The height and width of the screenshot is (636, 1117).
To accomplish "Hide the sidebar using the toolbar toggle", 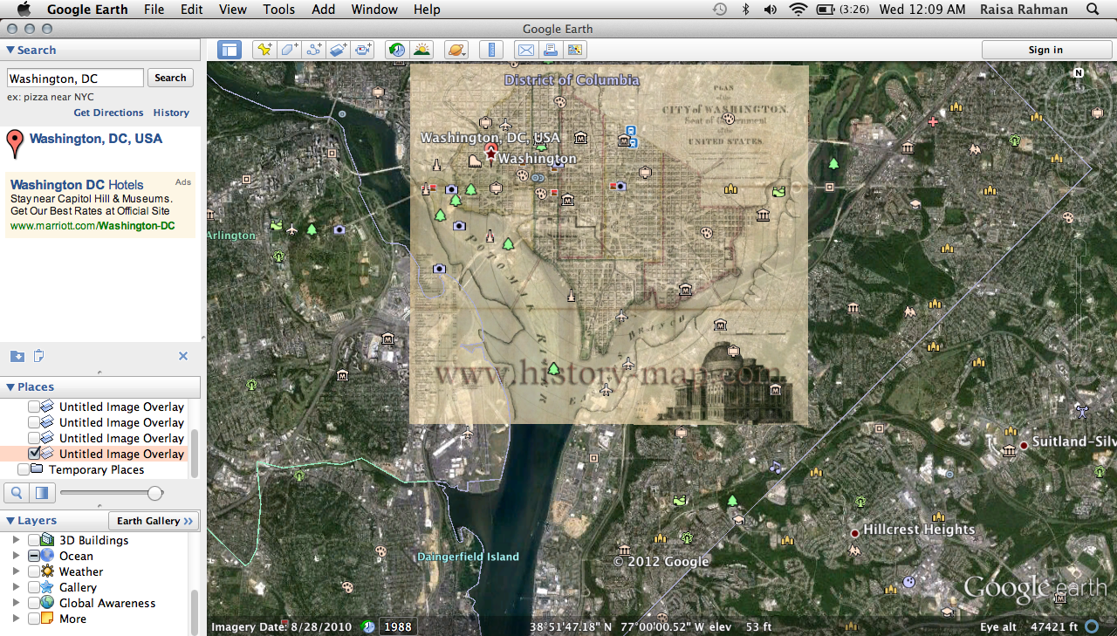I will point(230,50).
